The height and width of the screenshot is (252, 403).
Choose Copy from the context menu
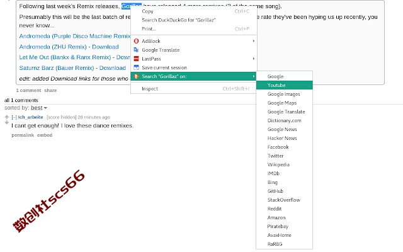pyautogui.click(x=194, y=11)
